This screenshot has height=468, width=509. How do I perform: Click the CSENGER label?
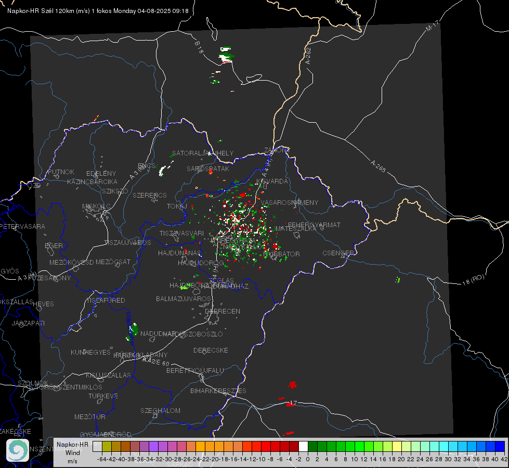pos(338,253)
